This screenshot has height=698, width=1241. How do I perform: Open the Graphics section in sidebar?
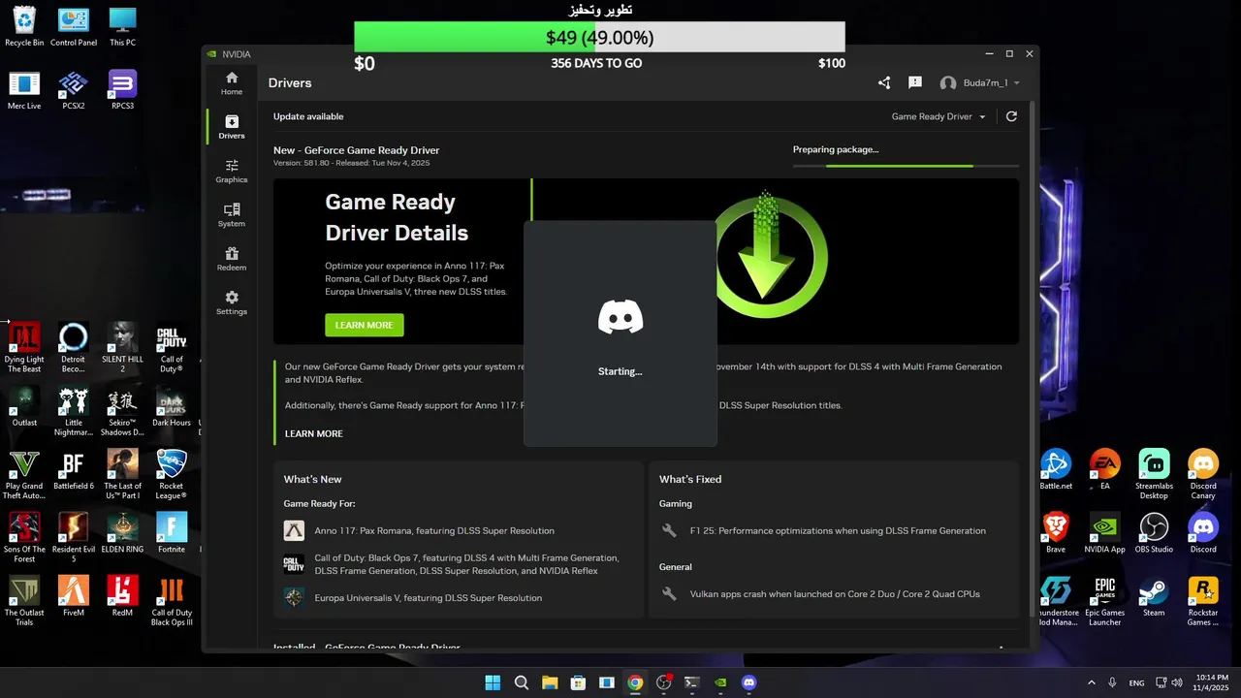coord(231,172)
